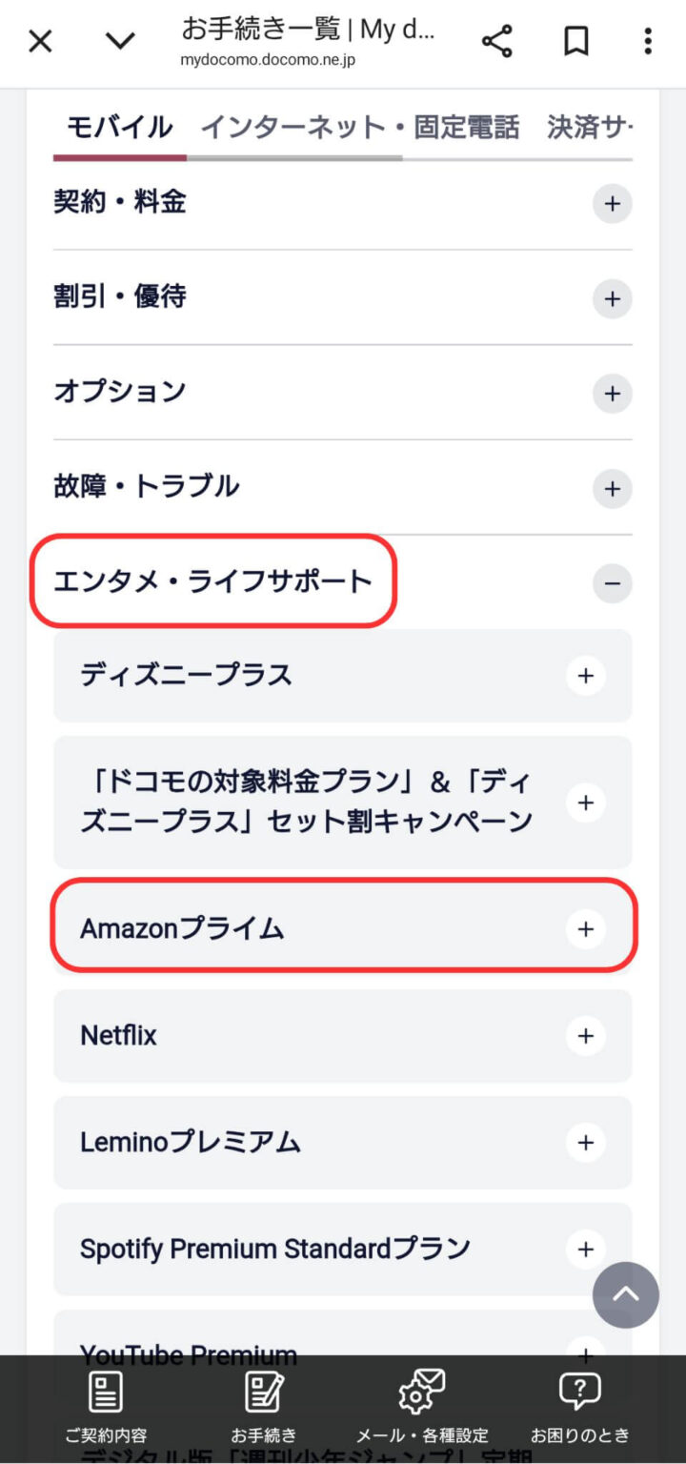Image resolution: width=686 pixels, height=1464 pixels.
Task: Expand the Amazonプライム item
Action: 342,928
